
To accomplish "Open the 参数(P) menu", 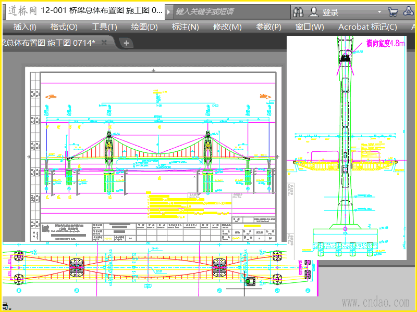I will (x=268, y=27).
